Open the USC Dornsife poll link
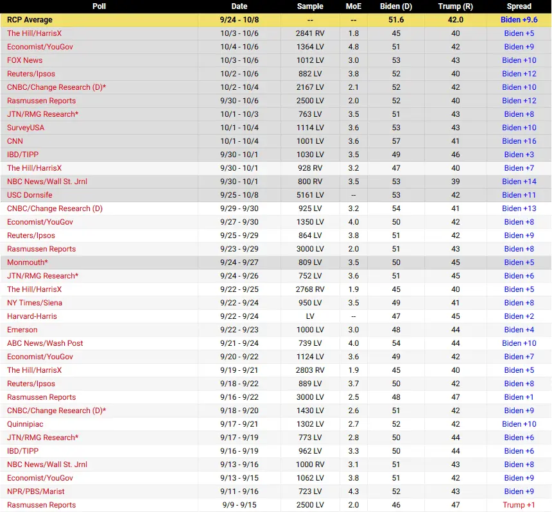The width and height of the screenshot is (552, 512). click(30, 195)
